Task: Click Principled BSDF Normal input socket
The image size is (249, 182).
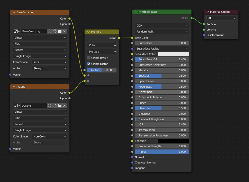Action: (x=132, y=157)
